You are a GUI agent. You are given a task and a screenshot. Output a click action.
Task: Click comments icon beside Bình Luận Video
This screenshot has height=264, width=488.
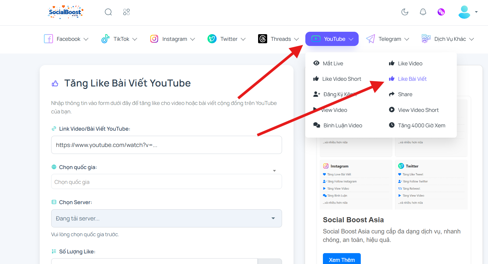[x=317, y=125]
